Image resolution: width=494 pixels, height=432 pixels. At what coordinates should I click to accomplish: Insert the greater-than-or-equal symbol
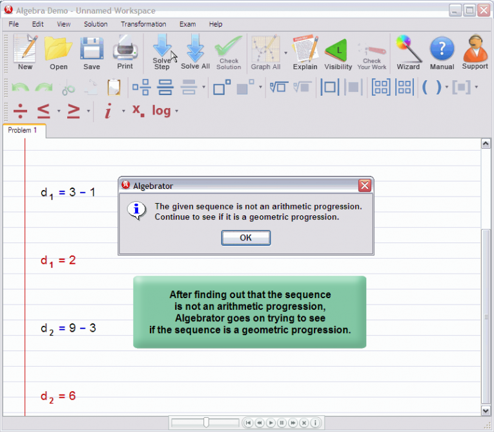tap(74, 111)
